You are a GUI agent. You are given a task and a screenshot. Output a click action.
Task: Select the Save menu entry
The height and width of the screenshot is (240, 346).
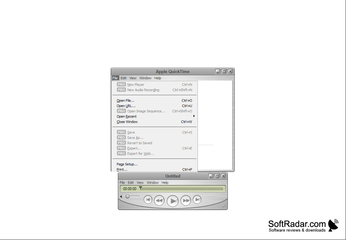pyautogui.click(x=154, y=132)
